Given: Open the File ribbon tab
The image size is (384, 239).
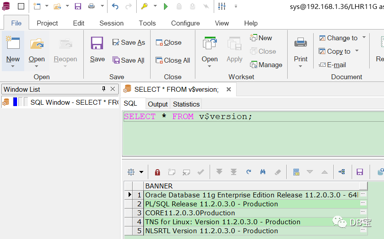Looking at the screenshot, I should (x=16, y=23).
